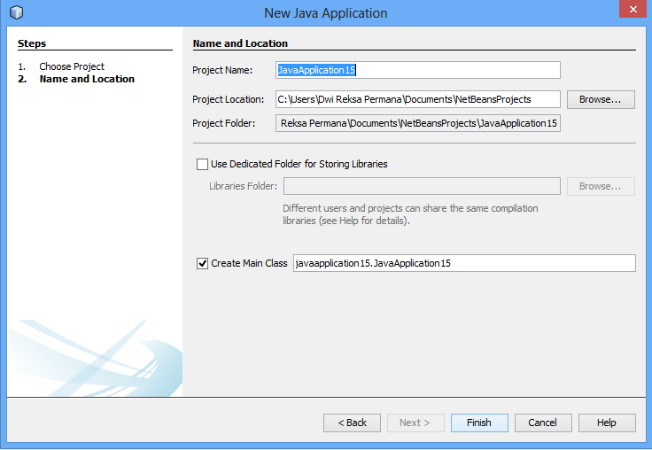Click Browse next to Libraries Folder

pos(601,186)
